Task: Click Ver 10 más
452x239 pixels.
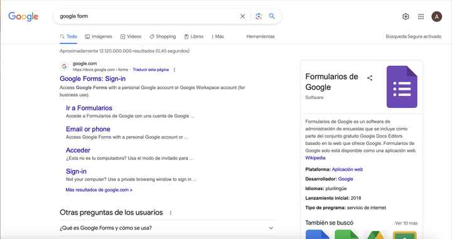Action: pyautogui.click(x=406, y=223)
